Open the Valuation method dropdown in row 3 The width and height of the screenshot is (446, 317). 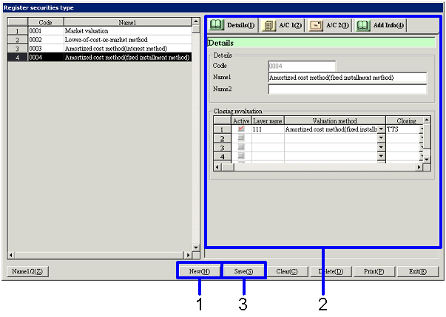[x=382, y=147]
